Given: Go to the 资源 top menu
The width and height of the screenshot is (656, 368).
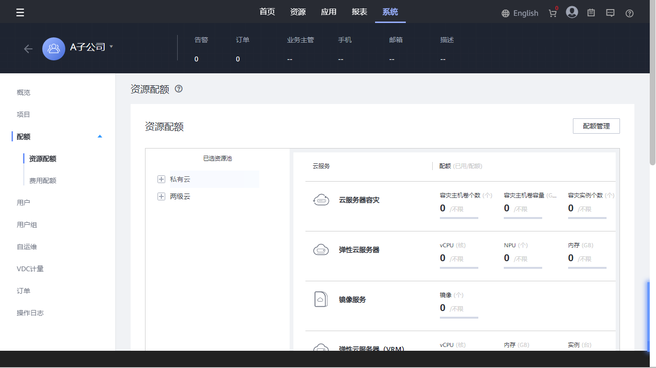Looking at the screenshot, I should pyautogui.click(x=298, y=12).
